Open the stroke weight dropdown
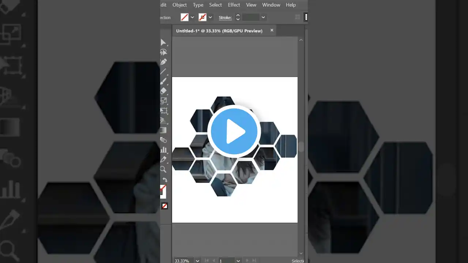Screen dimensions: 468x263 263,18
